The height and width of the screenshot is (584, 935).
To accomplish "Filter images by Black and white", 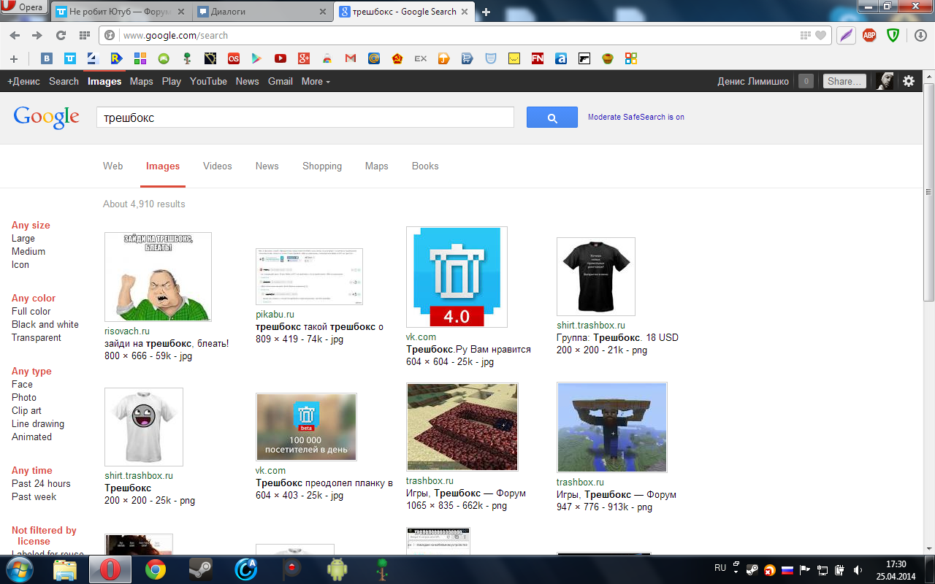I will [x=45, y=324].
